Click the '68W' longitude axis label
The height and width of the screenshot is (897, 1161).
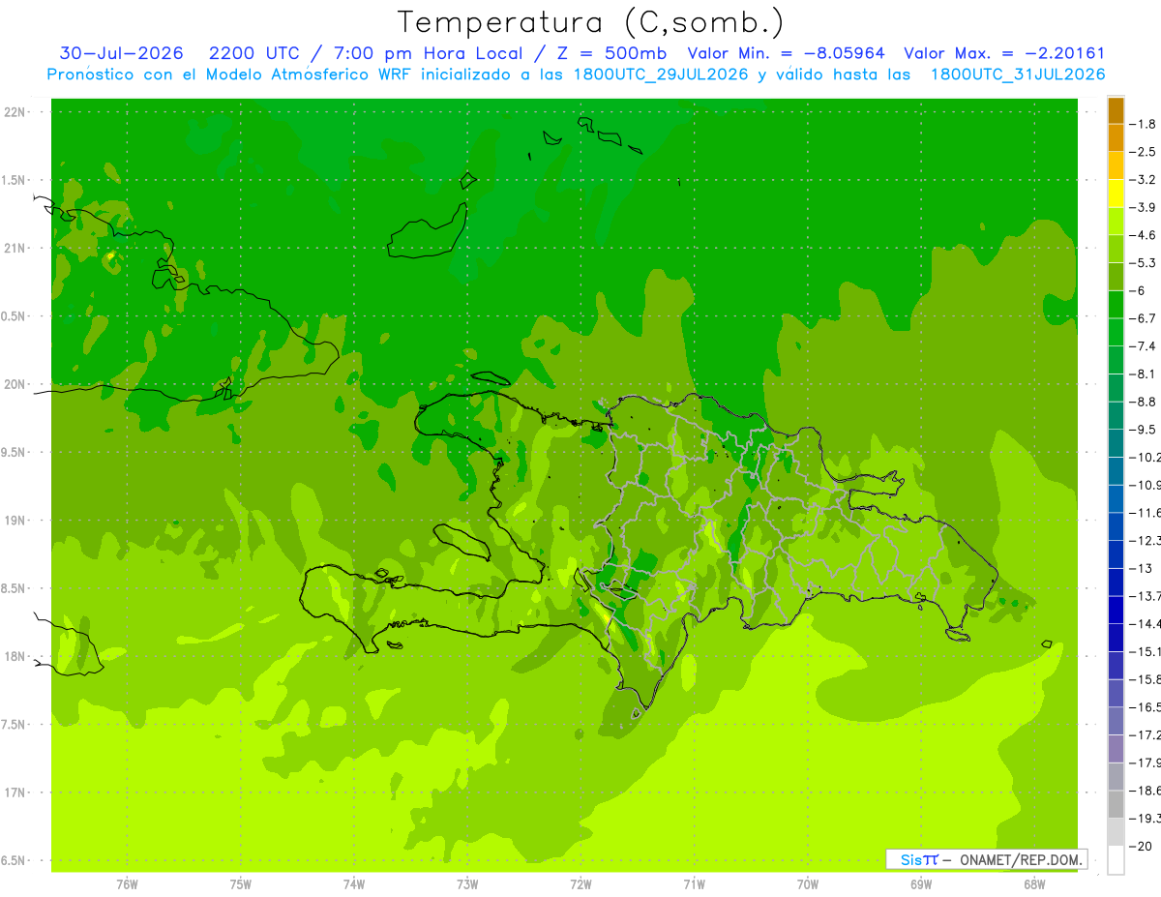click(1033, 884)
